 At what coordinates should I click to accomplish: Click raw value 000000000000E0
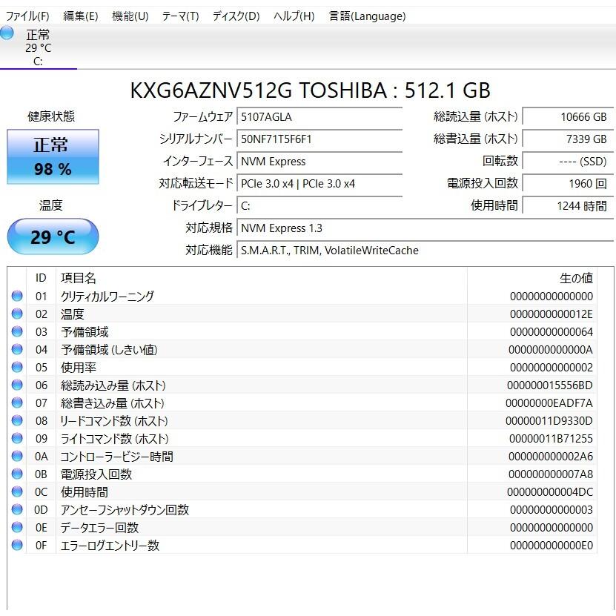click(x=552, y=546)
